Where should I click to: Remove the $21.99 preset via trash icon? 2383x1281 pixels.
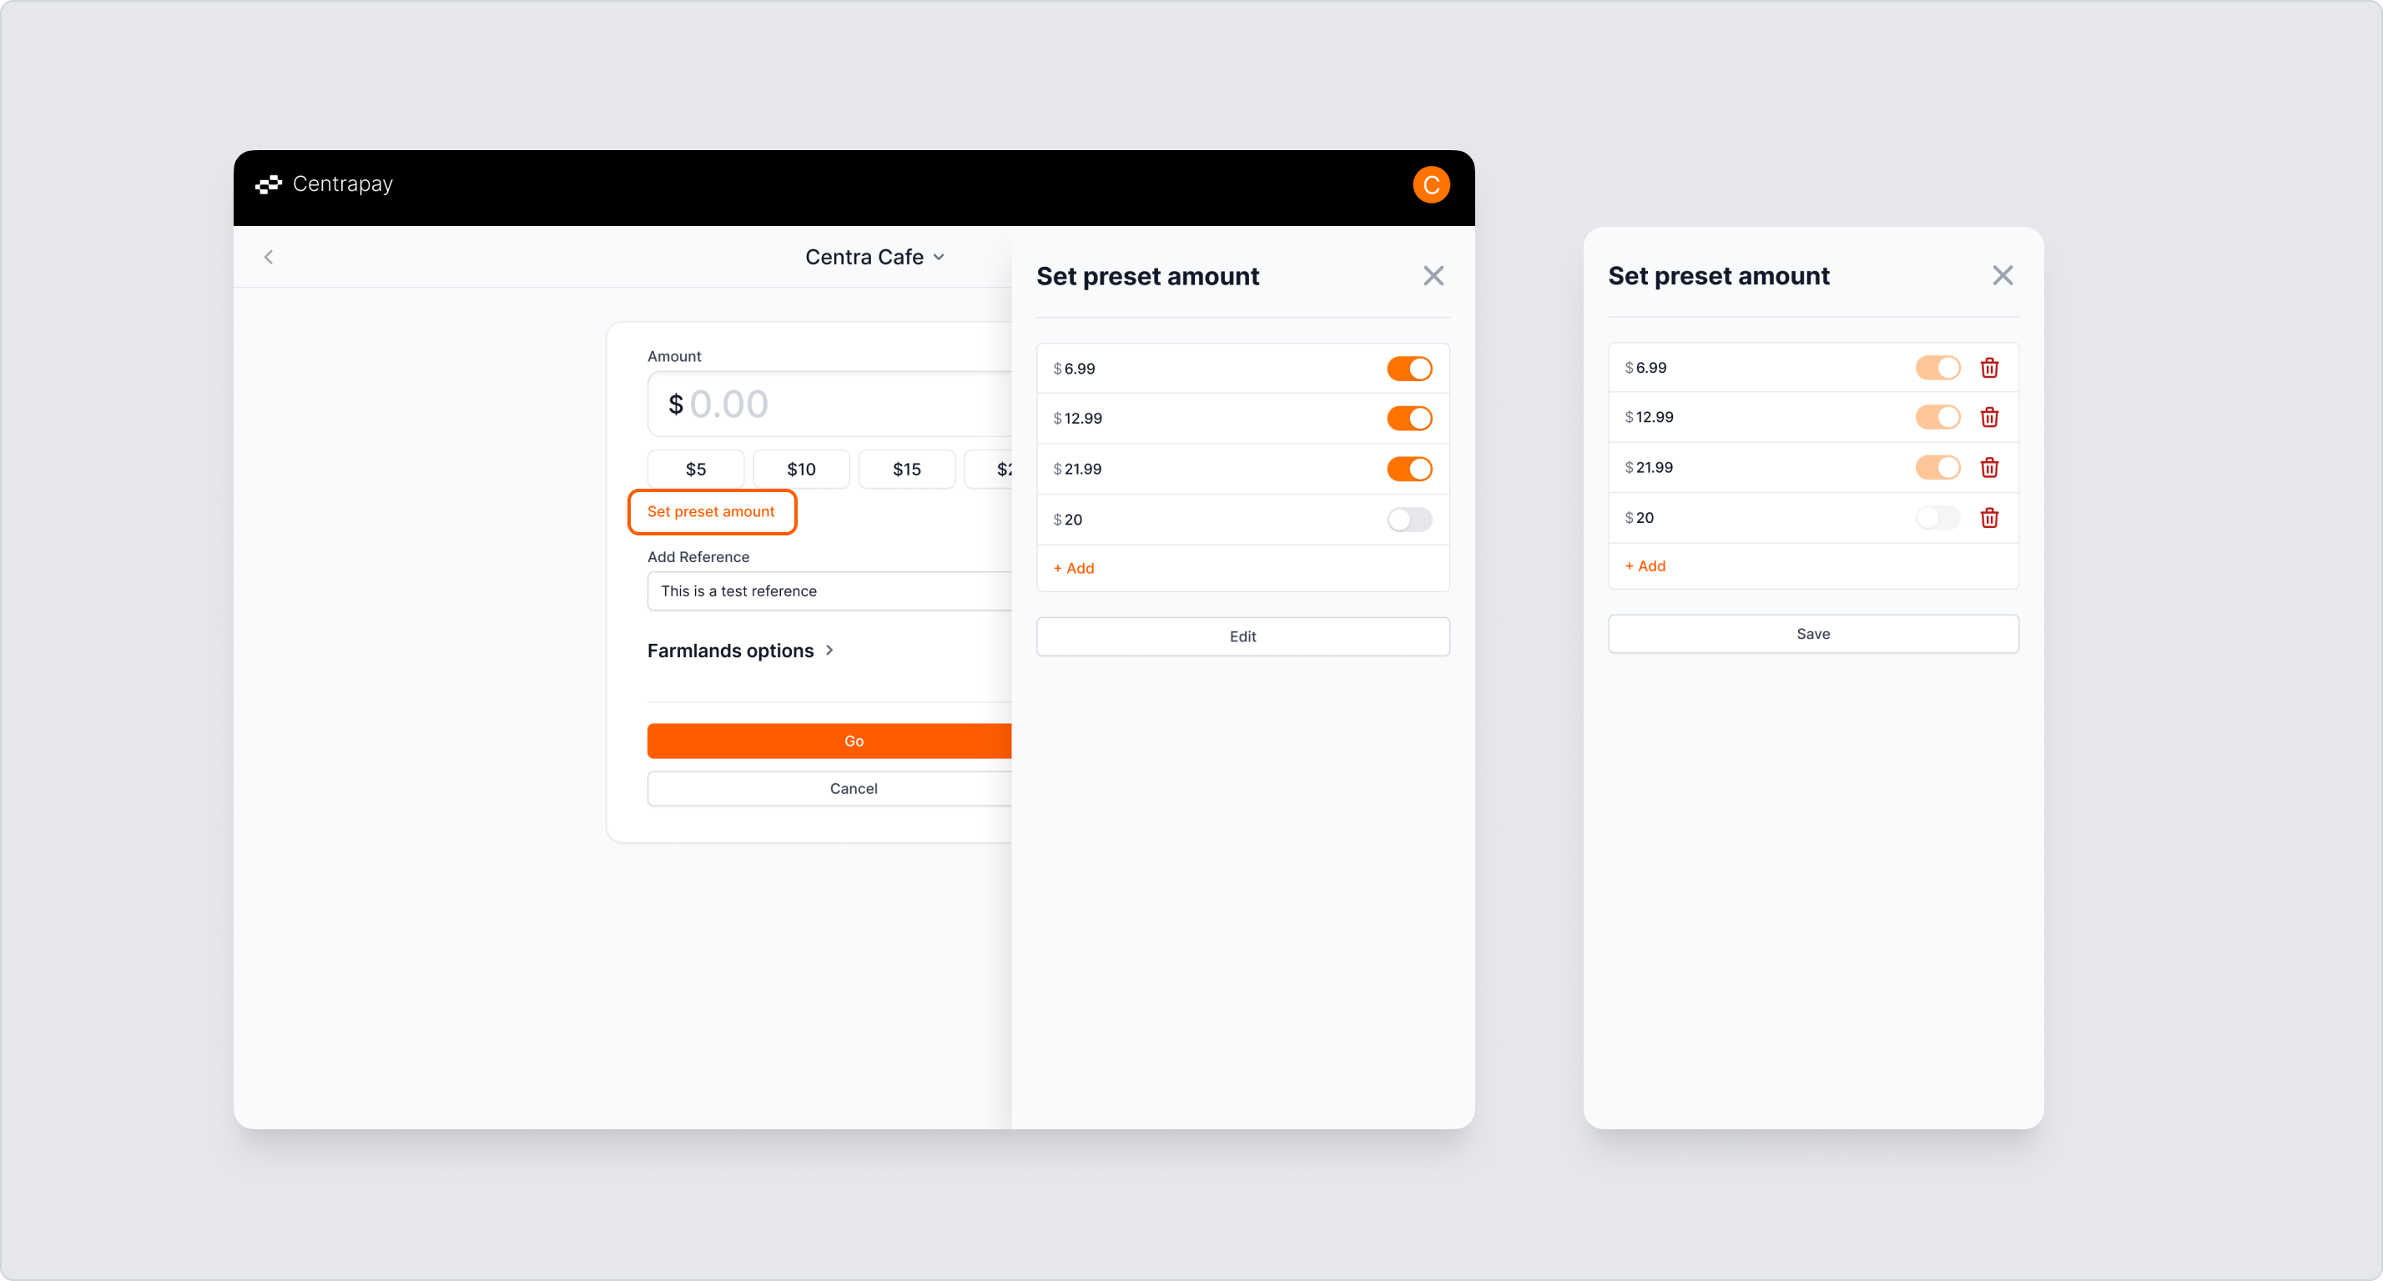coord(1989,467)
